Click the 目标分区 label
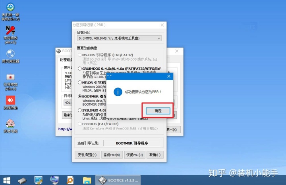The image size is (286, 185). click(x=84, y=32)
